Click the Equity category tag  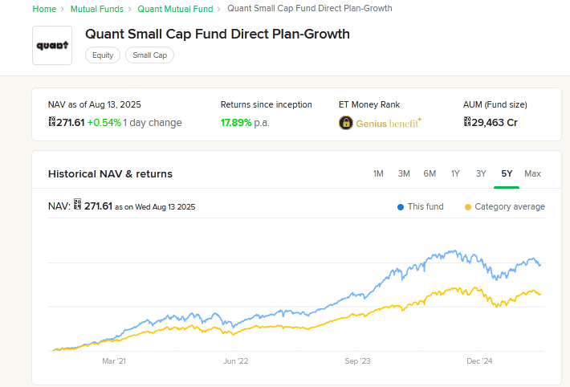[x=103, y=55]
